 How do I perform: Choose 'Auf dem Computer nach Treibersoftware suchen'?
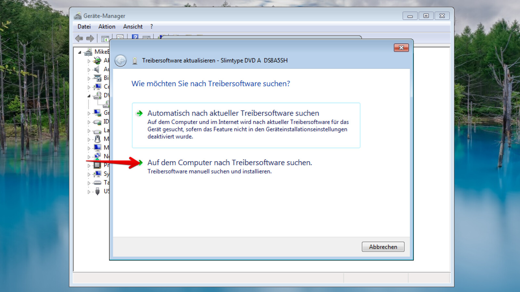229,163
